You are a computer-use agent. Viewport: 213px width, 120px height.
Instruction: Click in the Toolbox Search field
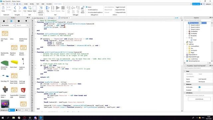pos(21,25)
